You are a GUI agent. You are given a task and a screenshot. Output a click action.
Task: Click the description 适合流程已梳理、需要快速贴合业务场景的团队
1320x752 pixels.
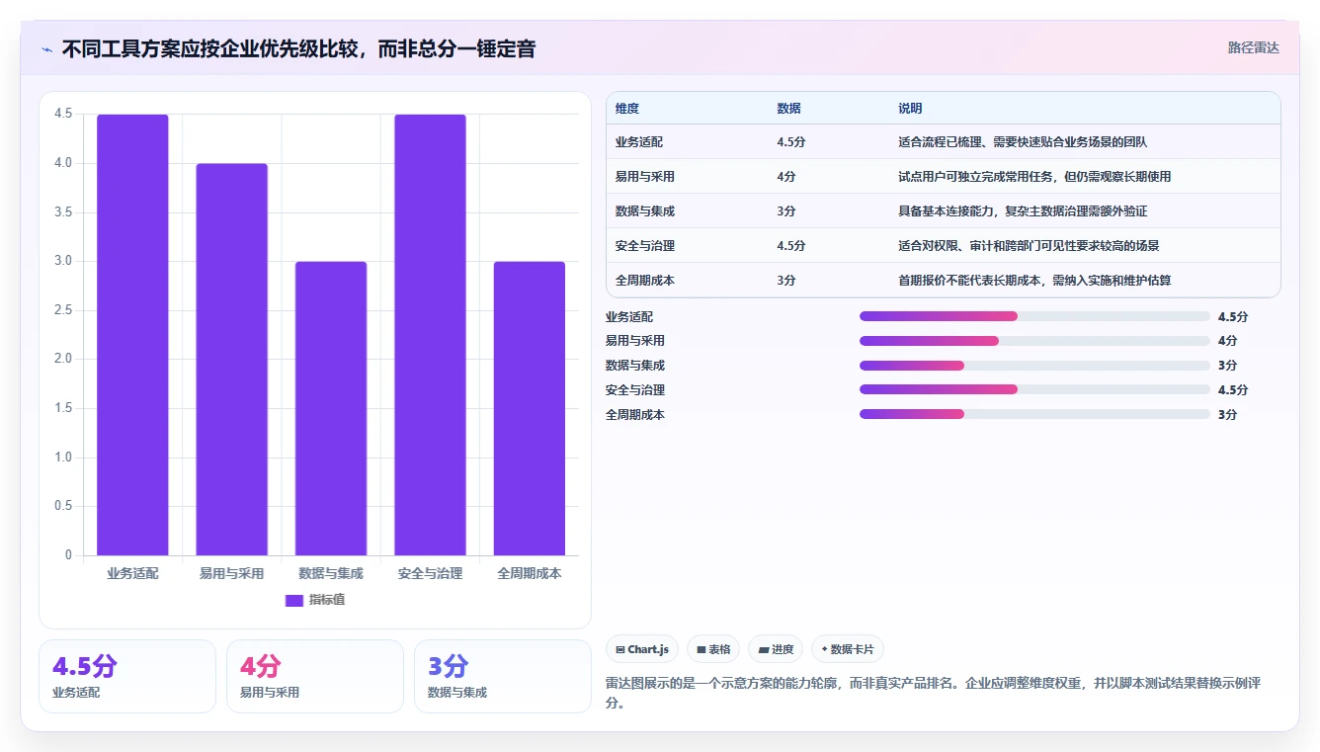1023,142
